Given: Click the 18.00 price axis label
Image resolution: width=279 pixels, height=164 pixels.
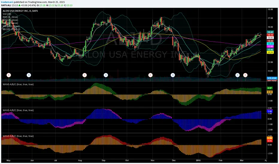Looking at the screenshot, I should [x=270, y=10].
